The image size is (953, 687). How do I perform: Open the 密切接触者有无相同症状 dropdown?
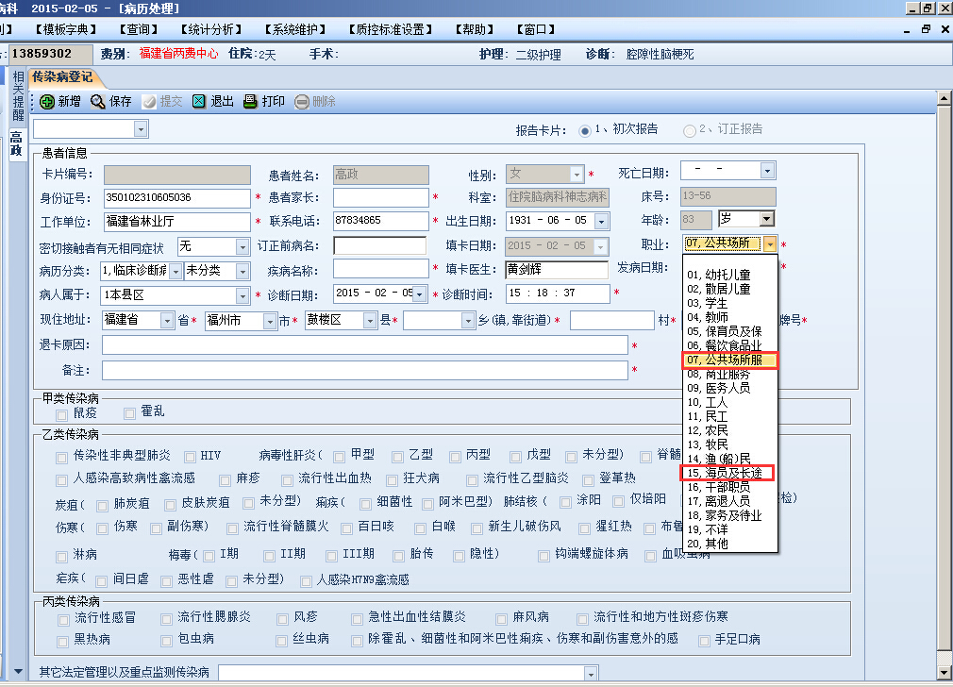(x=242, y=247)
